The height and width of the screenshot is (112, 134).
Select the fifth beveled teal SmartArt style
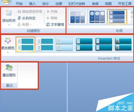[104, 44]
